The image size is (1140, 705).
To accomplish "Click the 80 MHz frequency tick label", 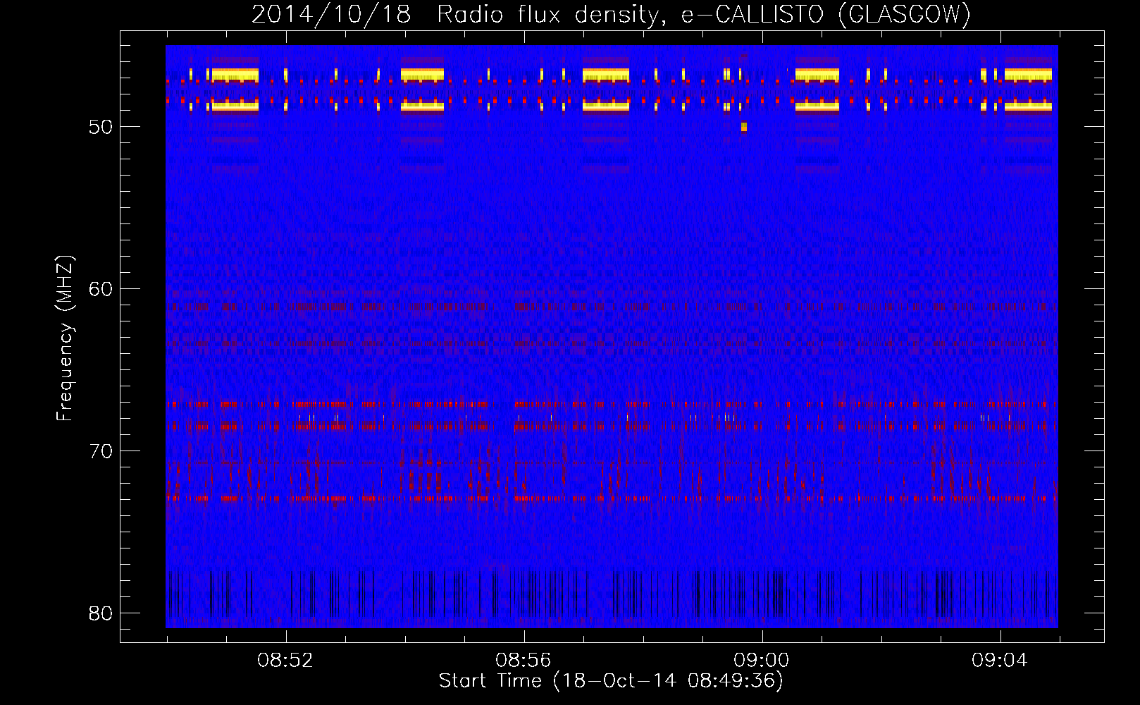I will pos(101,613).
